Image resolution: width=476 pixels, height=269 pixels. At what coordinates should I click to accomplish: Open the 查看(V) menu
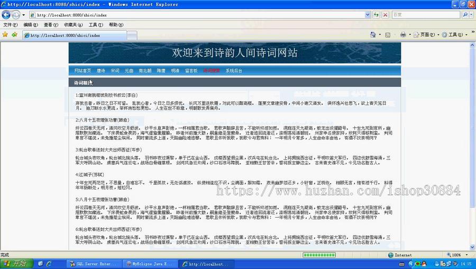51,25
